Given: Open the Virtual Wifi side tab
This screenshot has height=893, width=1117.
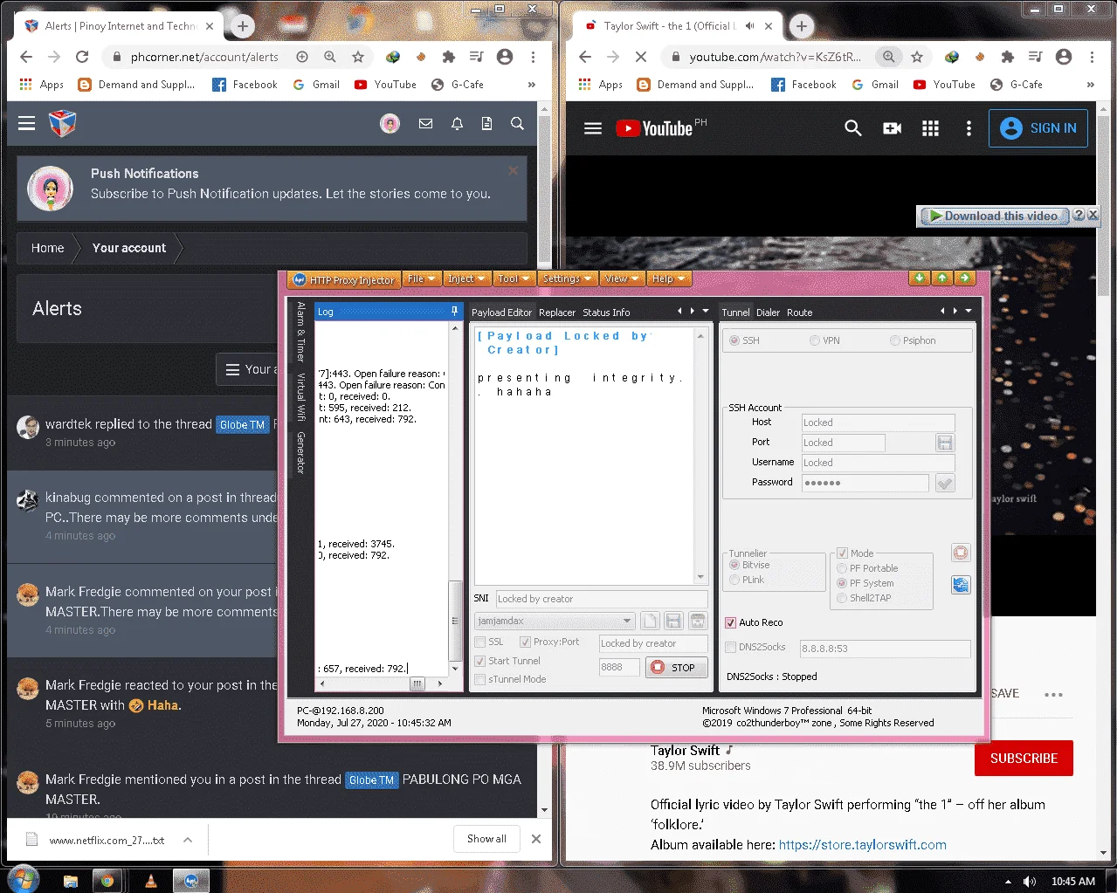Looking at the screenshot, I should (x=300, y=397).
